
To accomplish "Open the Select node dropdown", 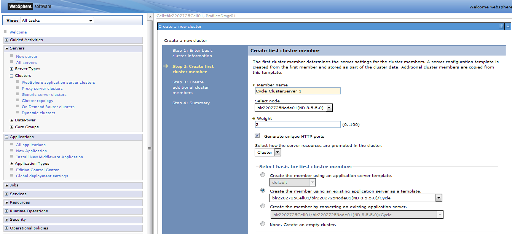I will (x=329, y=107).
